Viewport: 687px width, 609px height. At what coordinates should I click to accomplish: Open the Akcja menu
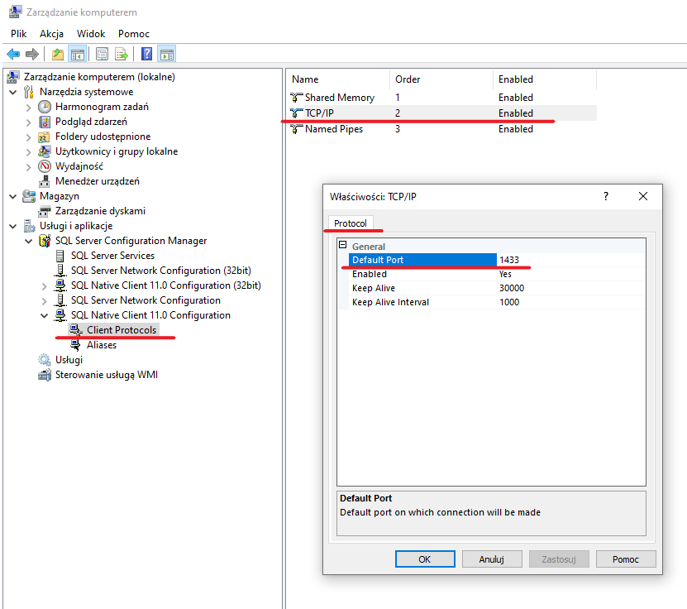[x=52, y=34]
